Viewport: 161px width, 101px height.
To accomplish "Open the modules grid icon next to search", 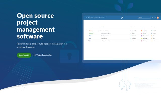I will click(152, 18).
